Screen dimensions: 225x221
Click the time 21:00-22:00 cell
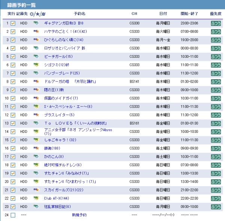coord(189,190)
